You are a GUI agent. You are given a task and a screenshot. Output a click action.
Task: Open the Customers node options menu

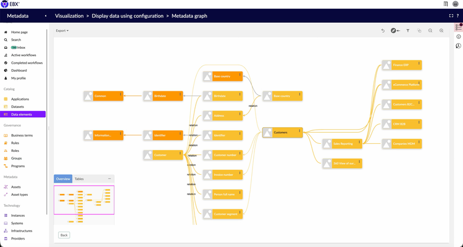pyautogui.click(x=299, y=131)
